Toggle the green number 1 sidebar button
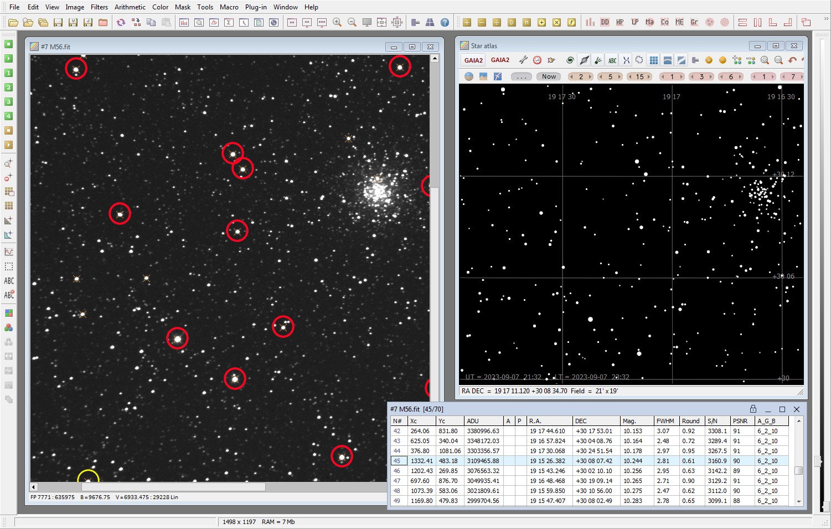 click(x=8, y=73)
